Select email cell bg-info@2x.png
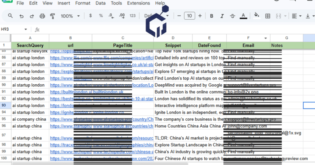This screenshot has height=165, width=315. point(248,92)
